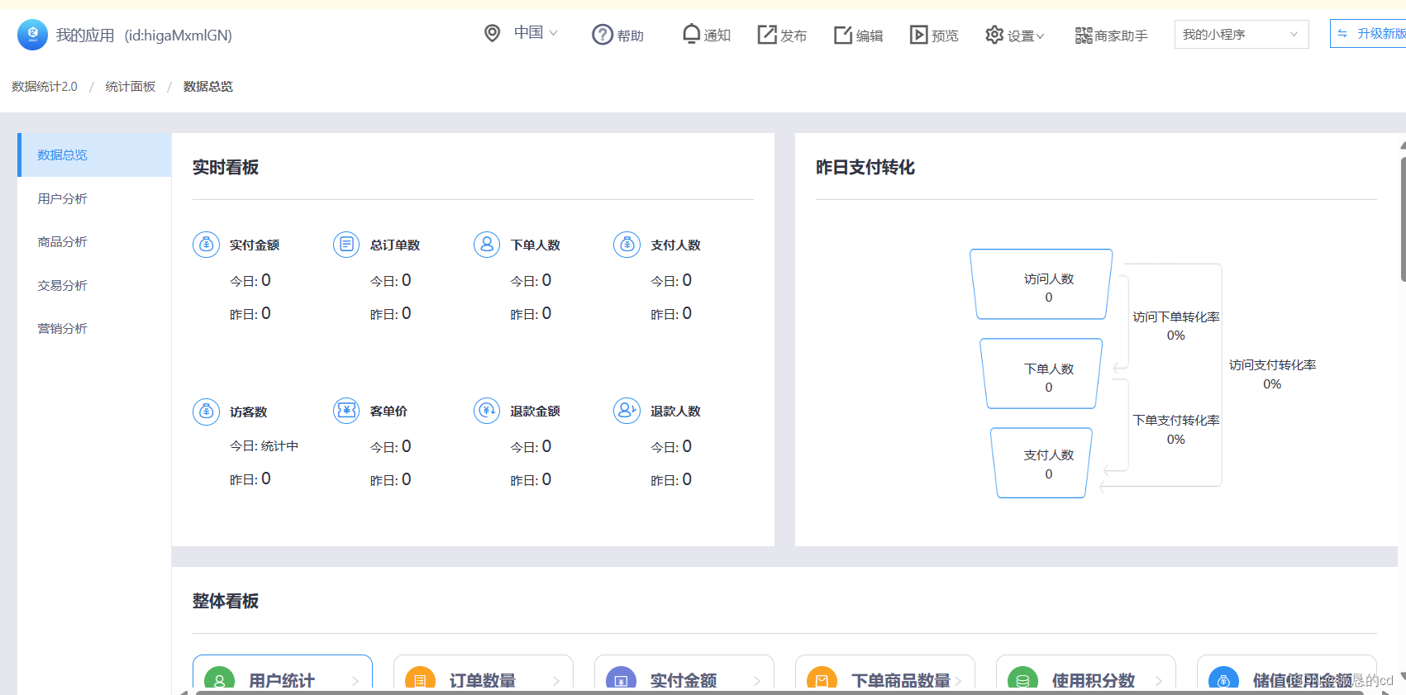1406x695 pixels.
Task: Go to 统计面板 breadcrumb
Action: (x=131, y=87)
